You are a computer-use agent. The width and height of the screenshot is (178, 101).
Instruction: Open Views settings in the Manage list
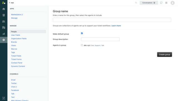(13, 45)
